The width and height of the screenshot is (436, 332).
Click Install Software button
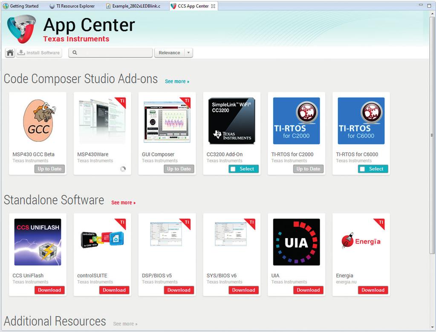(39, 52)
